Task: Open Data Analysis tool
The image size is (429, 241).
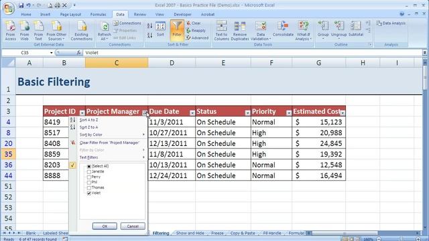Action: 391,23
